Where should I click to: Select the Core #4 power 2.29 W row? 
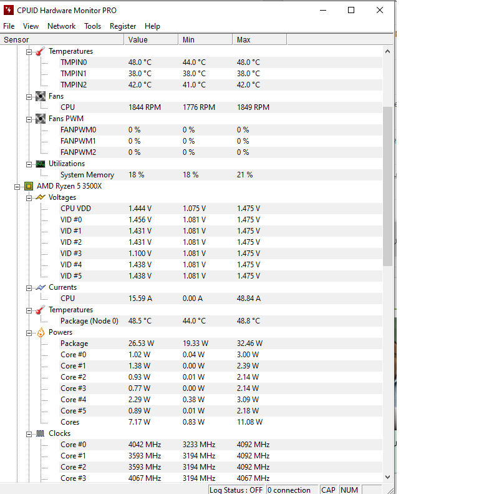coord(221,400)
